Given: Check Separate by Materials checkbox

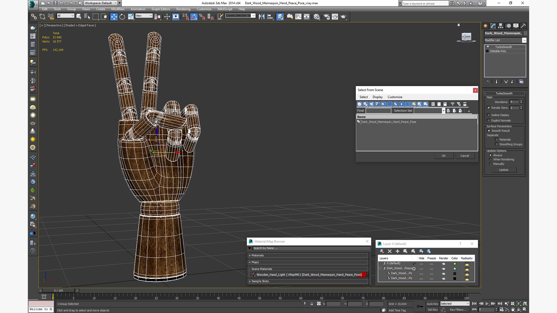Looking at the screenshot, I should (497, 140).
